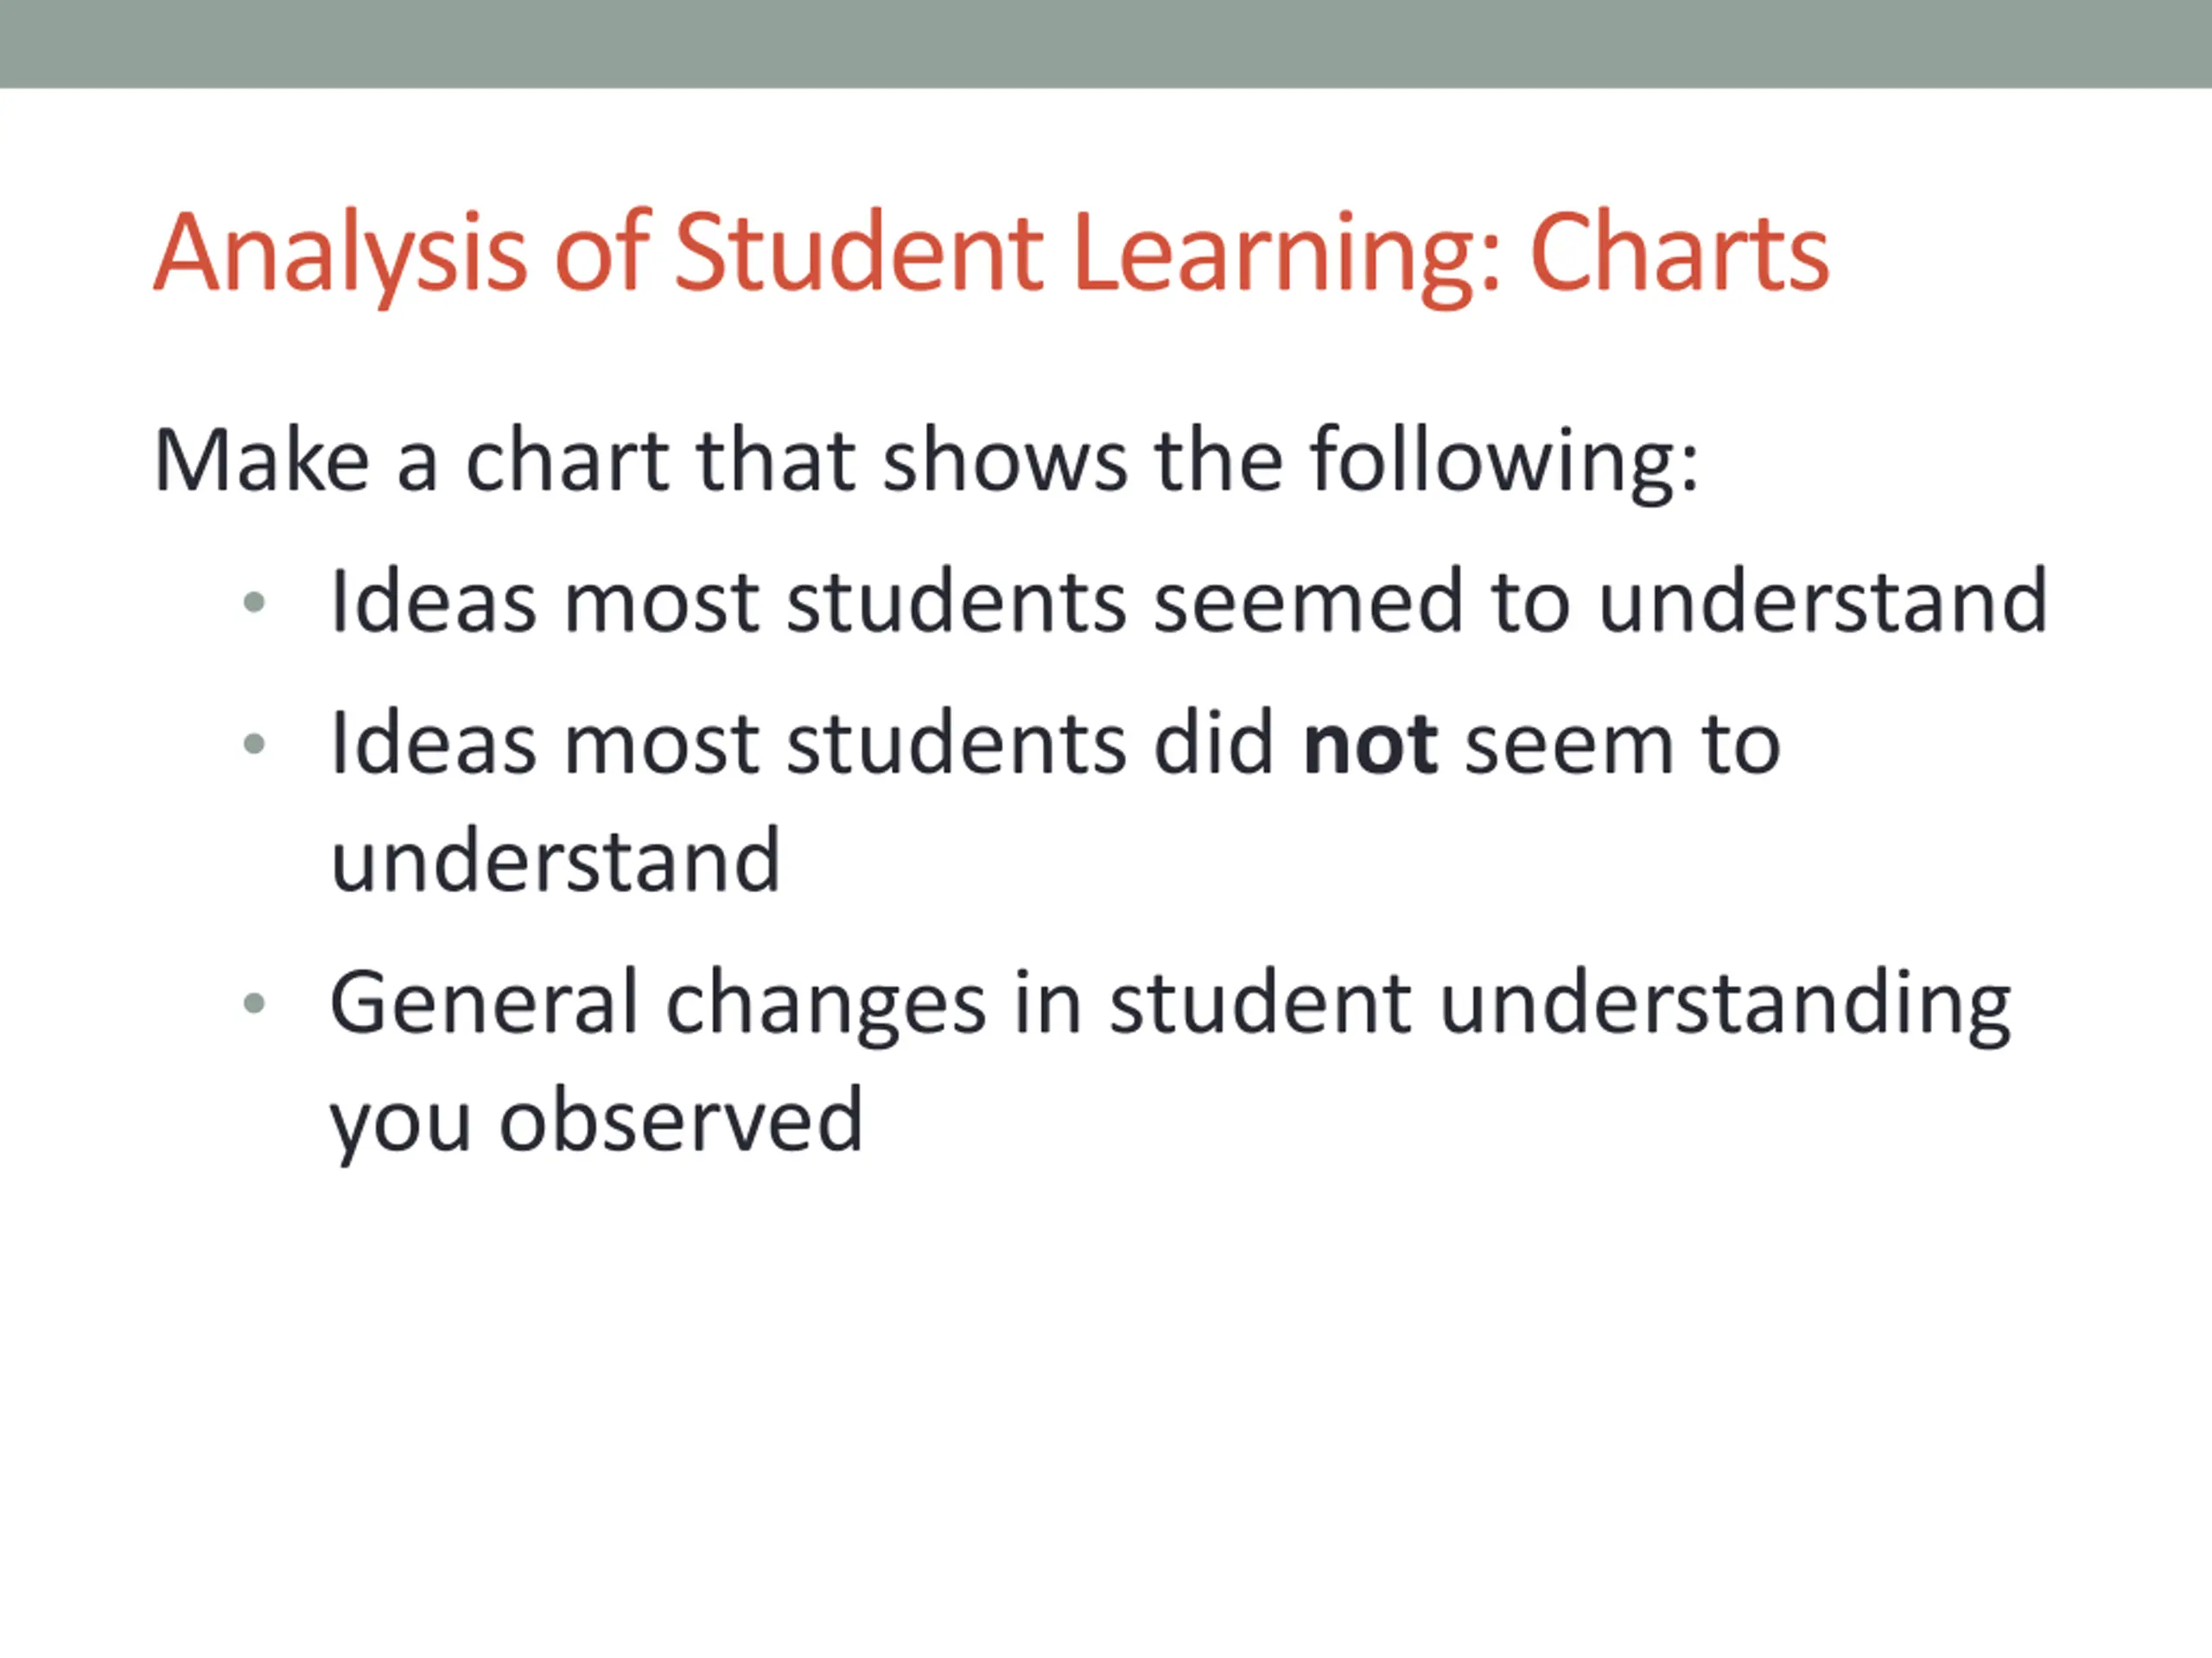Select the line "Make a chart that shows the following:"

click(926, 462)
